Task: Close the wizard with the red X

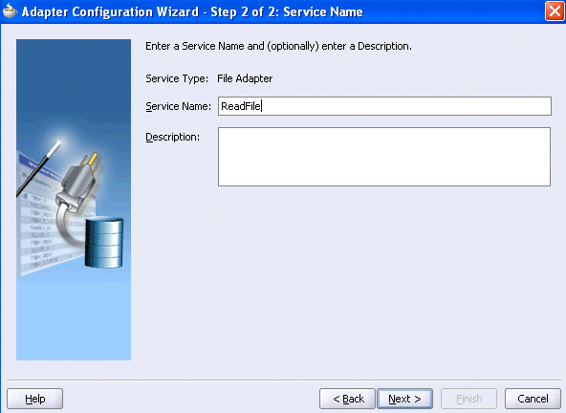Action: 555,11
